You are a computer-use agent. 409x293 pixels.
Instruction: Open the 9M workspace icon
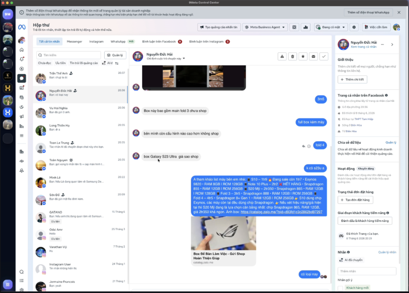coord(8,14)
